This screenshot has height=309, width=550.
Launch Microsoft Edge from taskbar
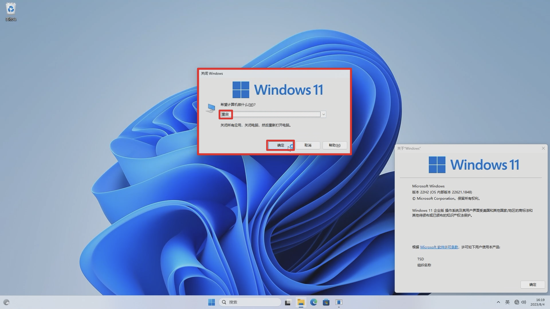tap(313, 302)
